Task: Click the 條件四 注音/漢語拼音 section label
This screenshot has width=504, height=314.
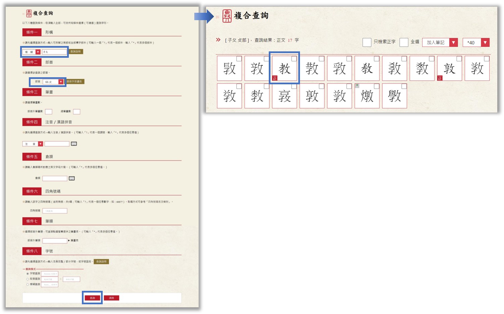Action: (32, 122)
